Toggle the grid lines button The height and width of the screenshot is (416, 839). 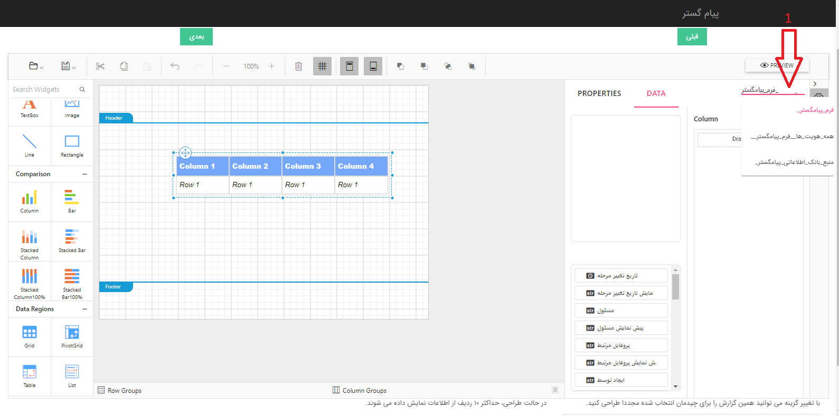[x=322, y=66]
